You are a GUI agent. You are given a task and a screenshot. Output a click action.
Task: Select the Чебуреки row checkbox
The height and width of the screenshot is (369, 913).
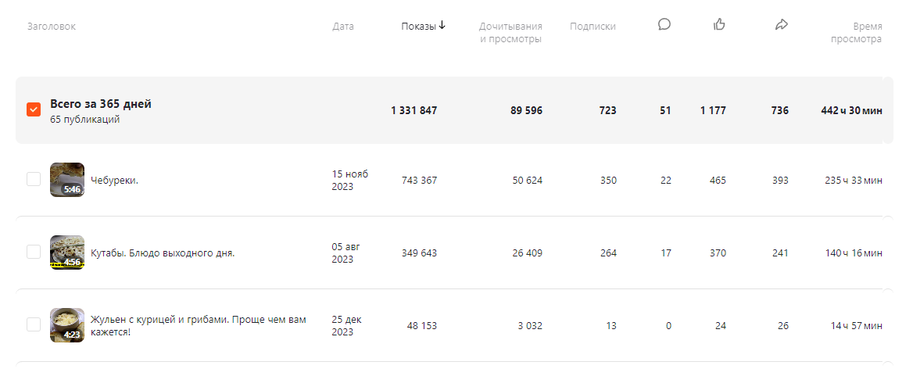point(34,179)
